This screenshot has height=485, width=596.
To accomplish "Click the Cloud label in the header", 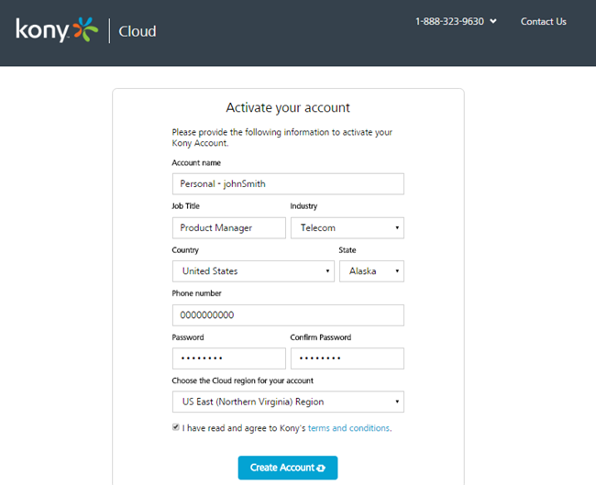I will 138,31.
